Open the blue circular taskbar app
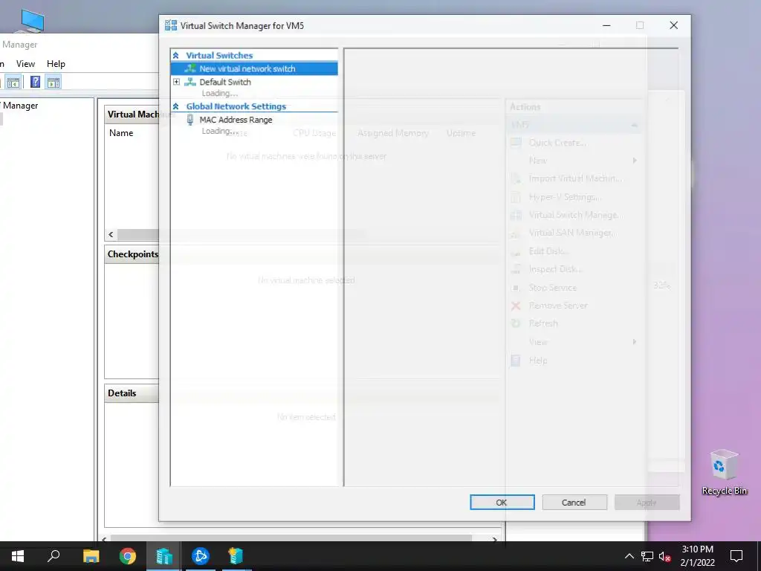Viewport: 761px width, 571px height. 201,555
